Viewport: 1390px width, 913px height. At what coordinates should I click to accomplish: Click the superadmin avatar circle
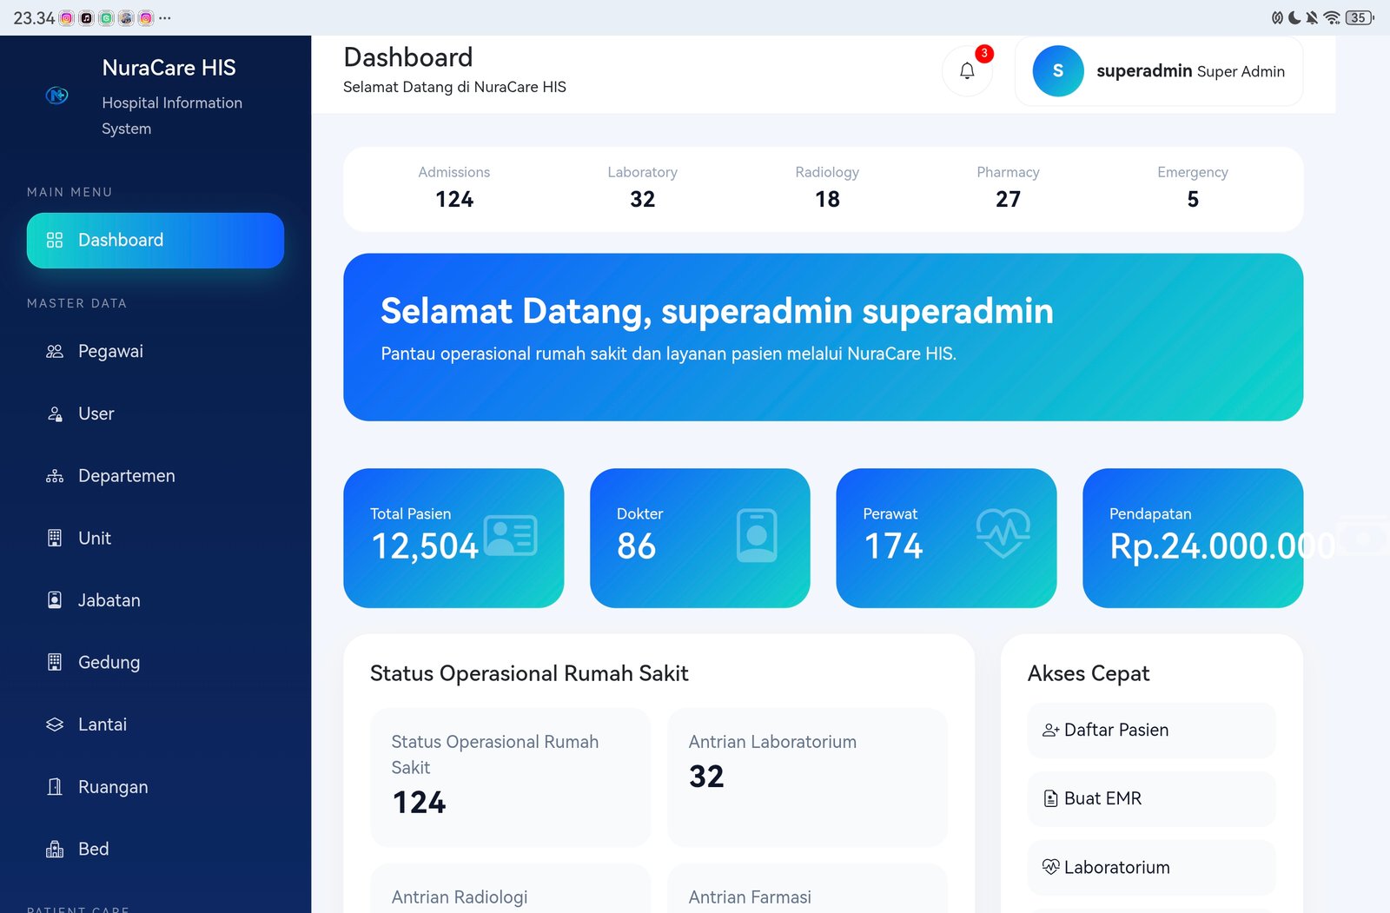click(1058, 71)
